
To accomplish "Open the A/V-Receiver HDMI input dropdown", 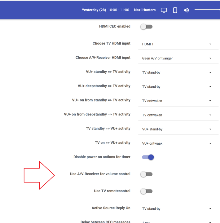I will pyautogui.click(x=178, y=58).
